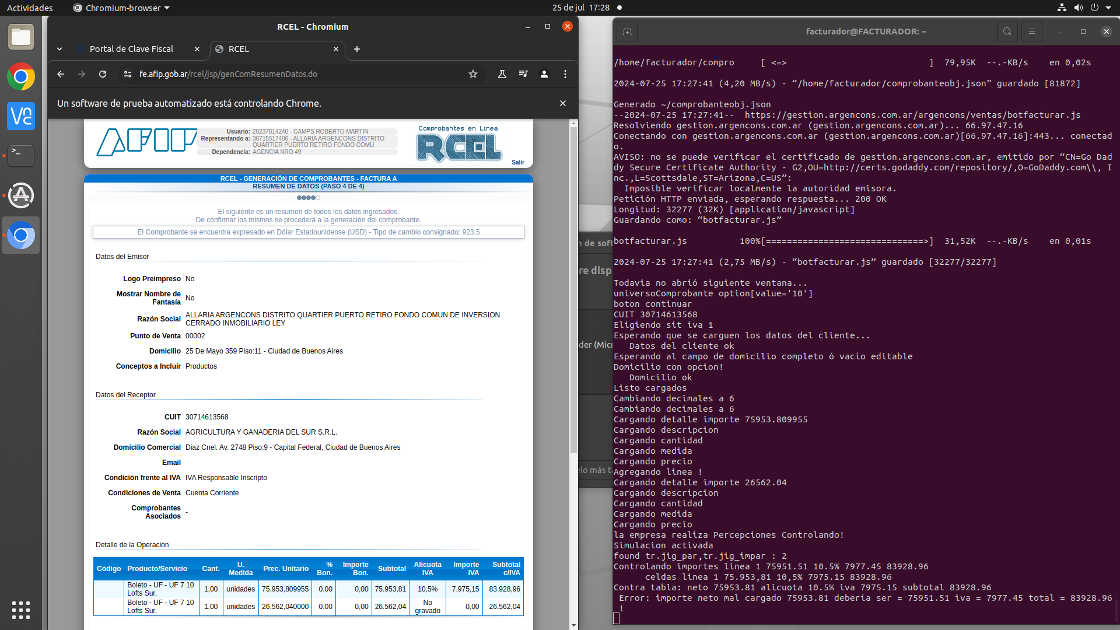Viewport: 1120px width, 630px height.
Task: Select the RCEL browser tab
Action: click(277, 49)
